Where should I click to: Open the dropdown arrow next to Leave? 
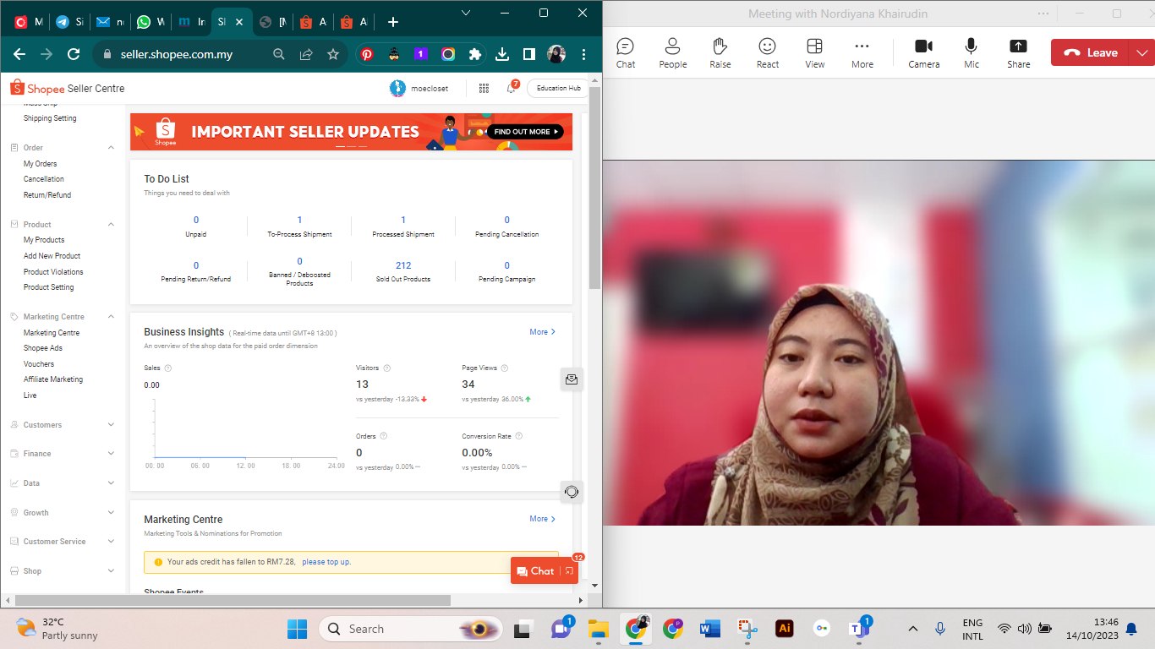[x=1143, y=52]
